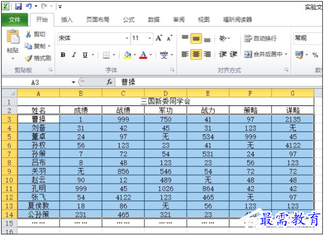Switch to the View (视图) tab
This screenshot has height=236, width=325.
pos(204,20)
